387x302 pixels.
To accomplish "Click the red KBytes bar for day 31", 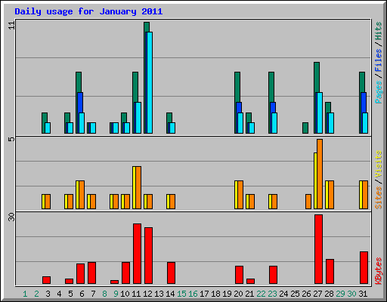I will [364, 267].
